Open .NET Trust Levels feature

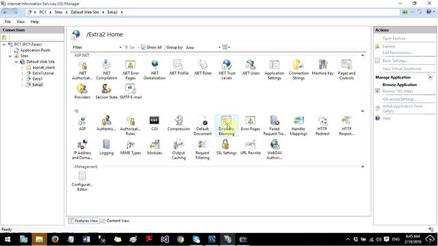click(227, 70)
